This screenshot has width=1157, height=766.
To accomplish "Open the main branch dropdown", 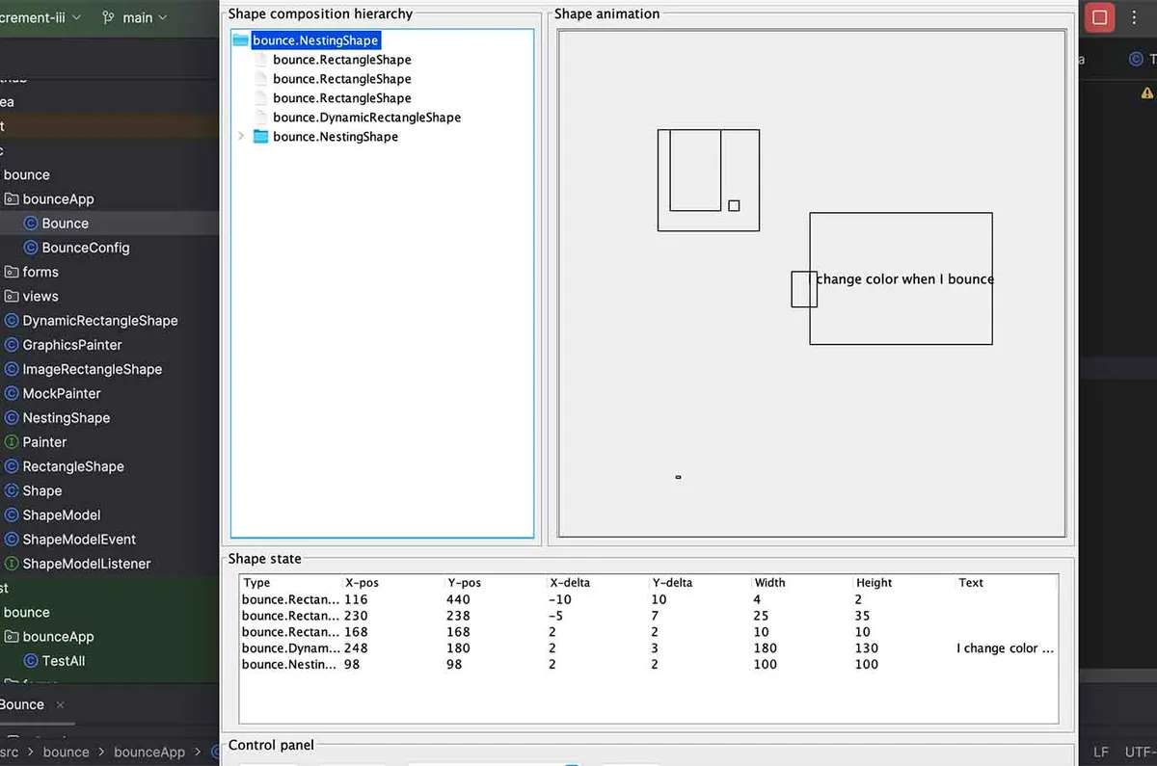I will pos(134,17).
